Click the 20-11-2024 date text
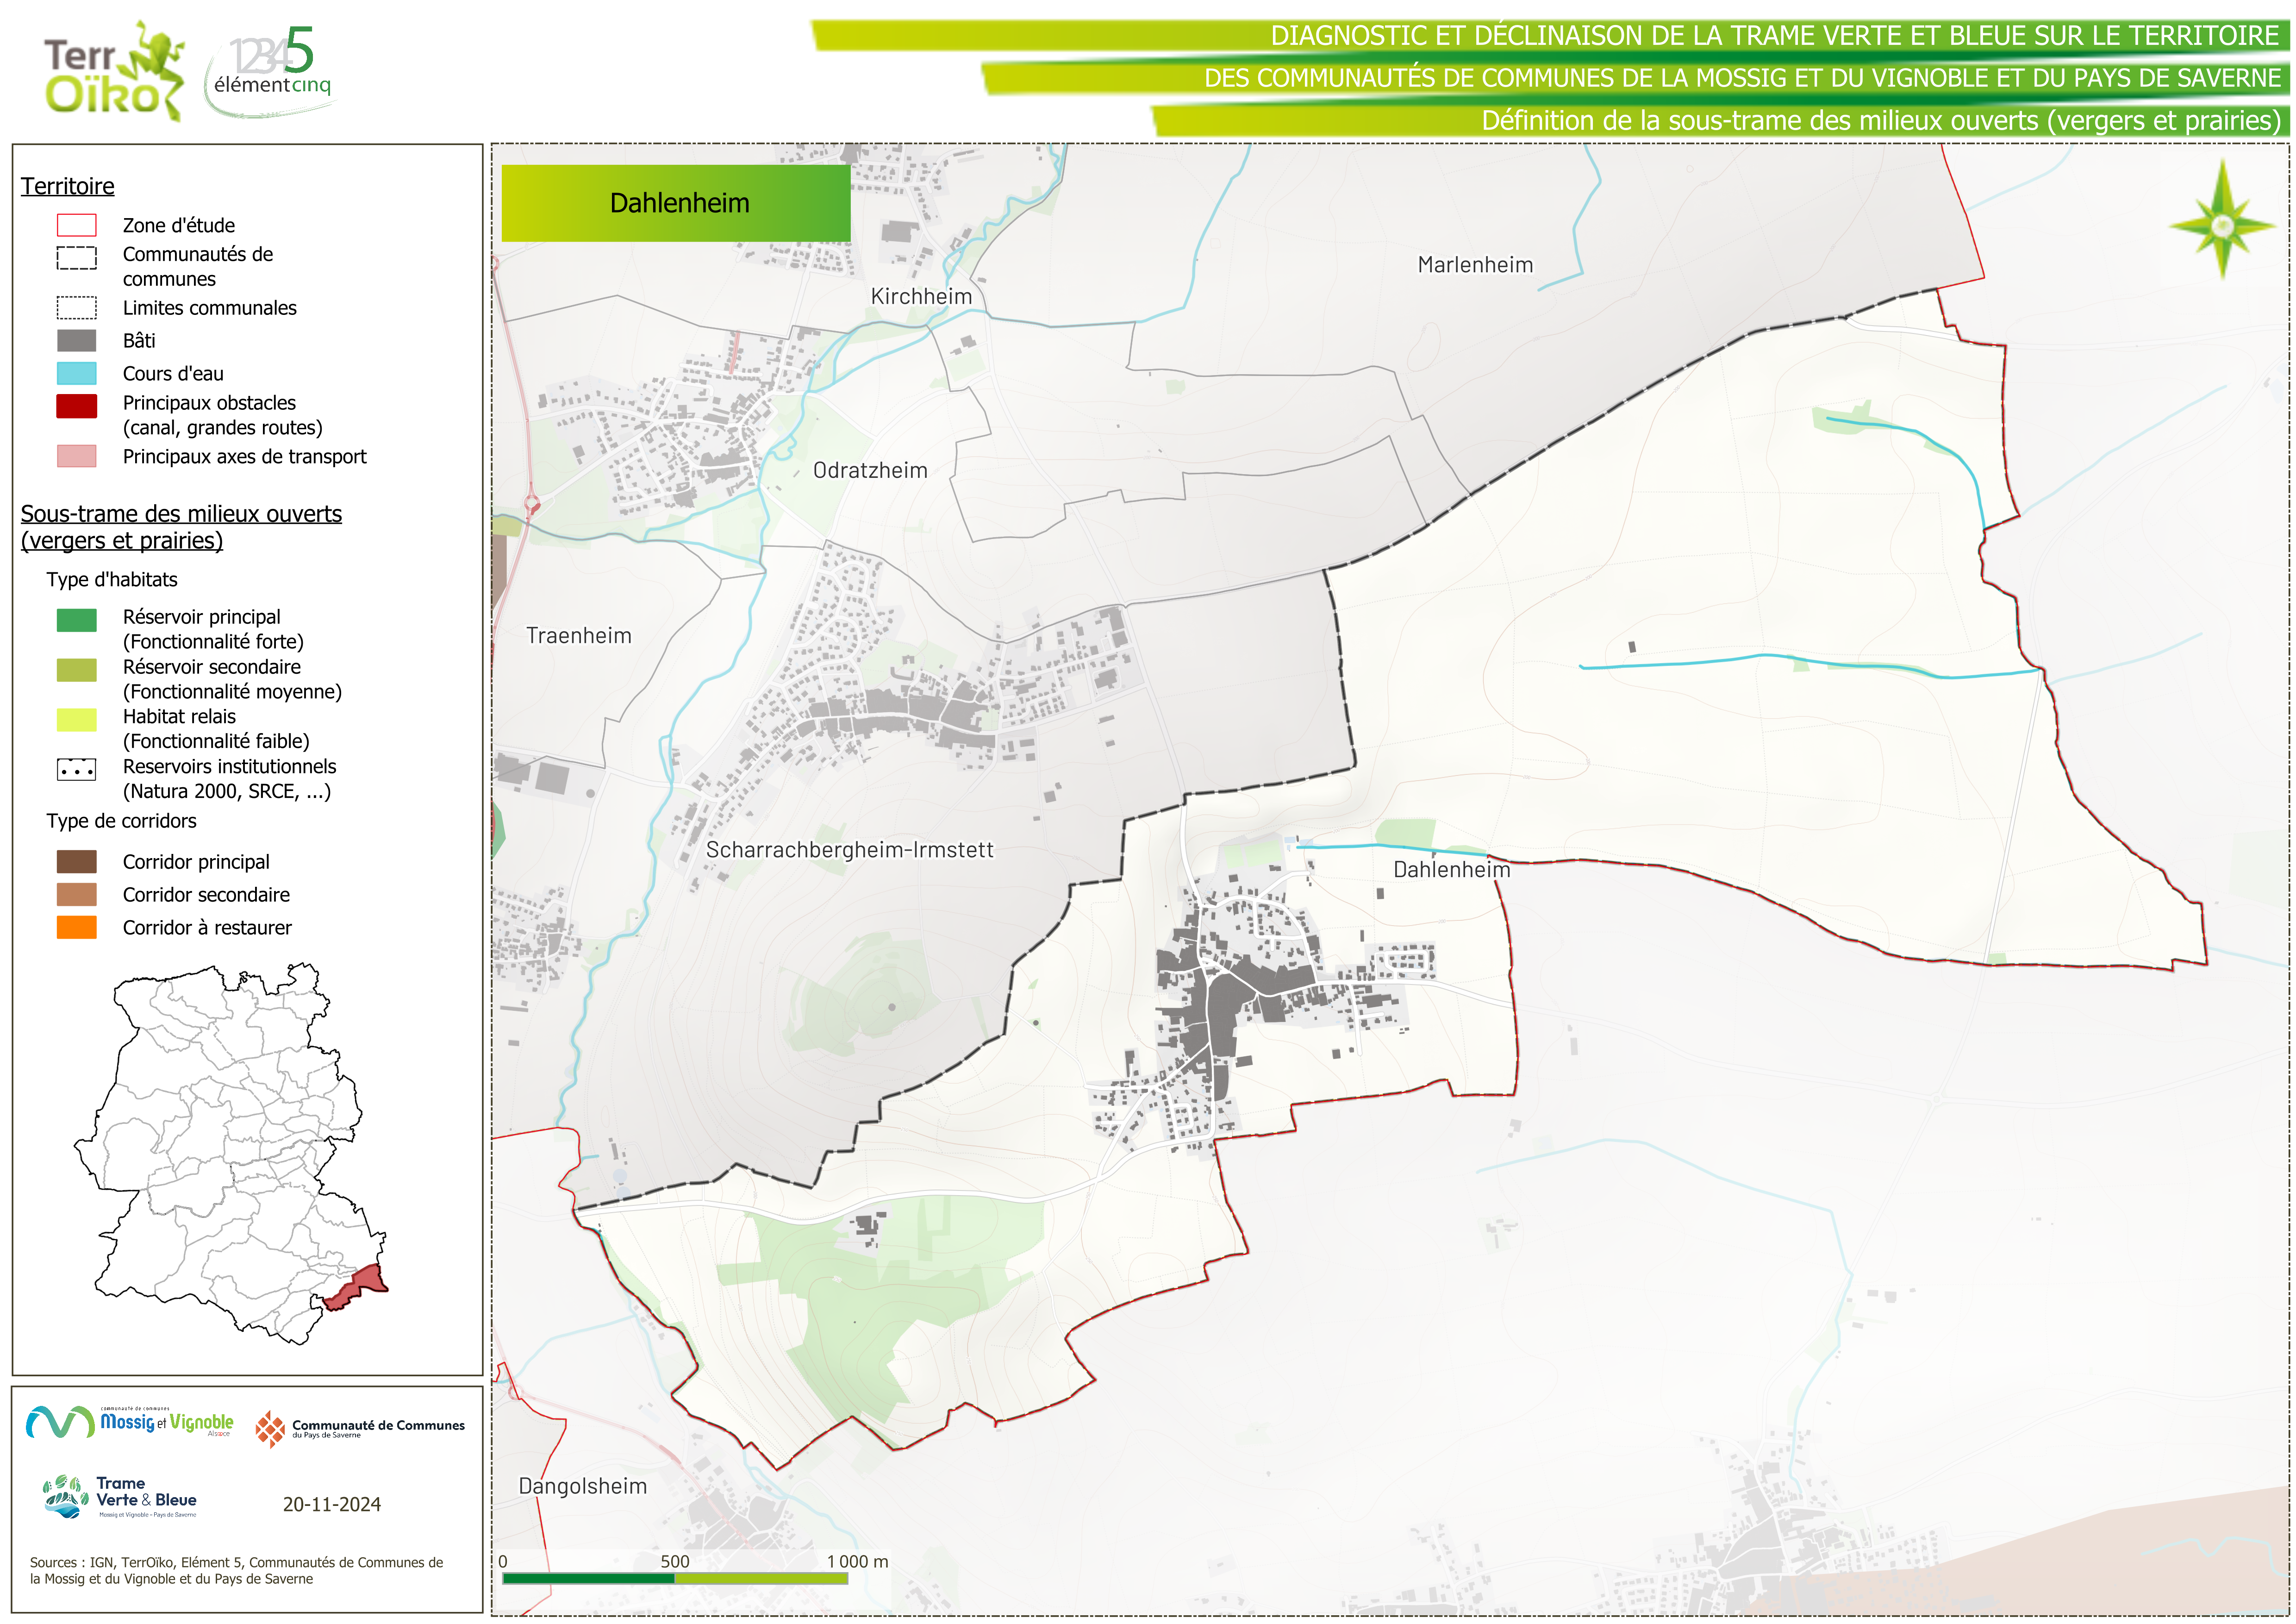This screenshot has height=1624, width=2296. [331, 1504]
